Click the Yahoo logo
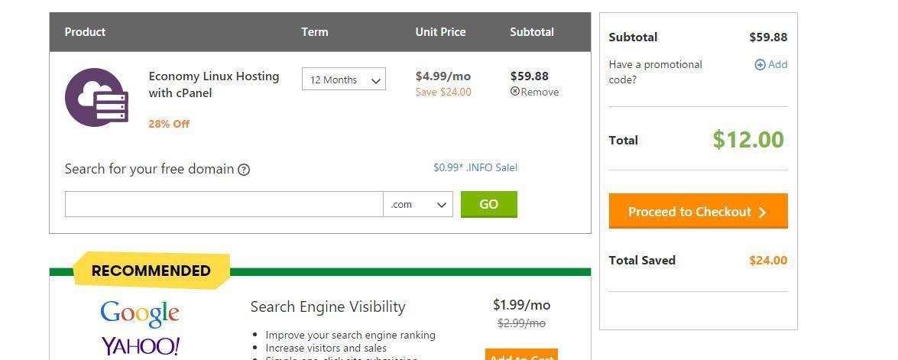 (140, 346)
